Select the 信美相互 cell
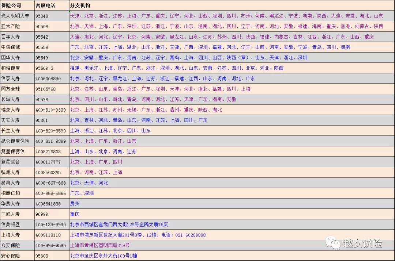 [x=17, y=224]
